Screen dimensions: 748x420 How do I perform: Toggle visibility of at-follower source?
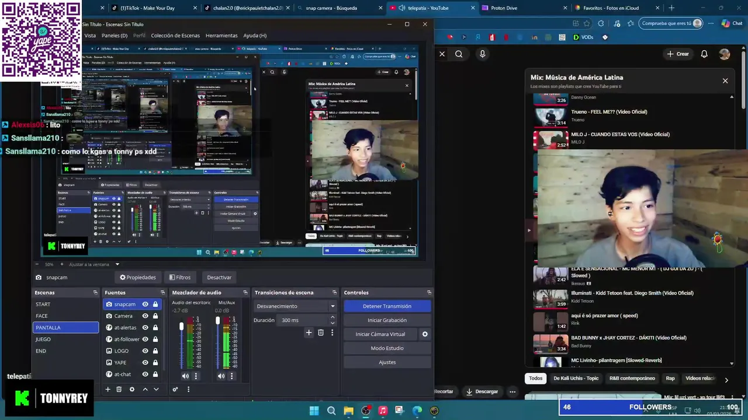[145, 339]
